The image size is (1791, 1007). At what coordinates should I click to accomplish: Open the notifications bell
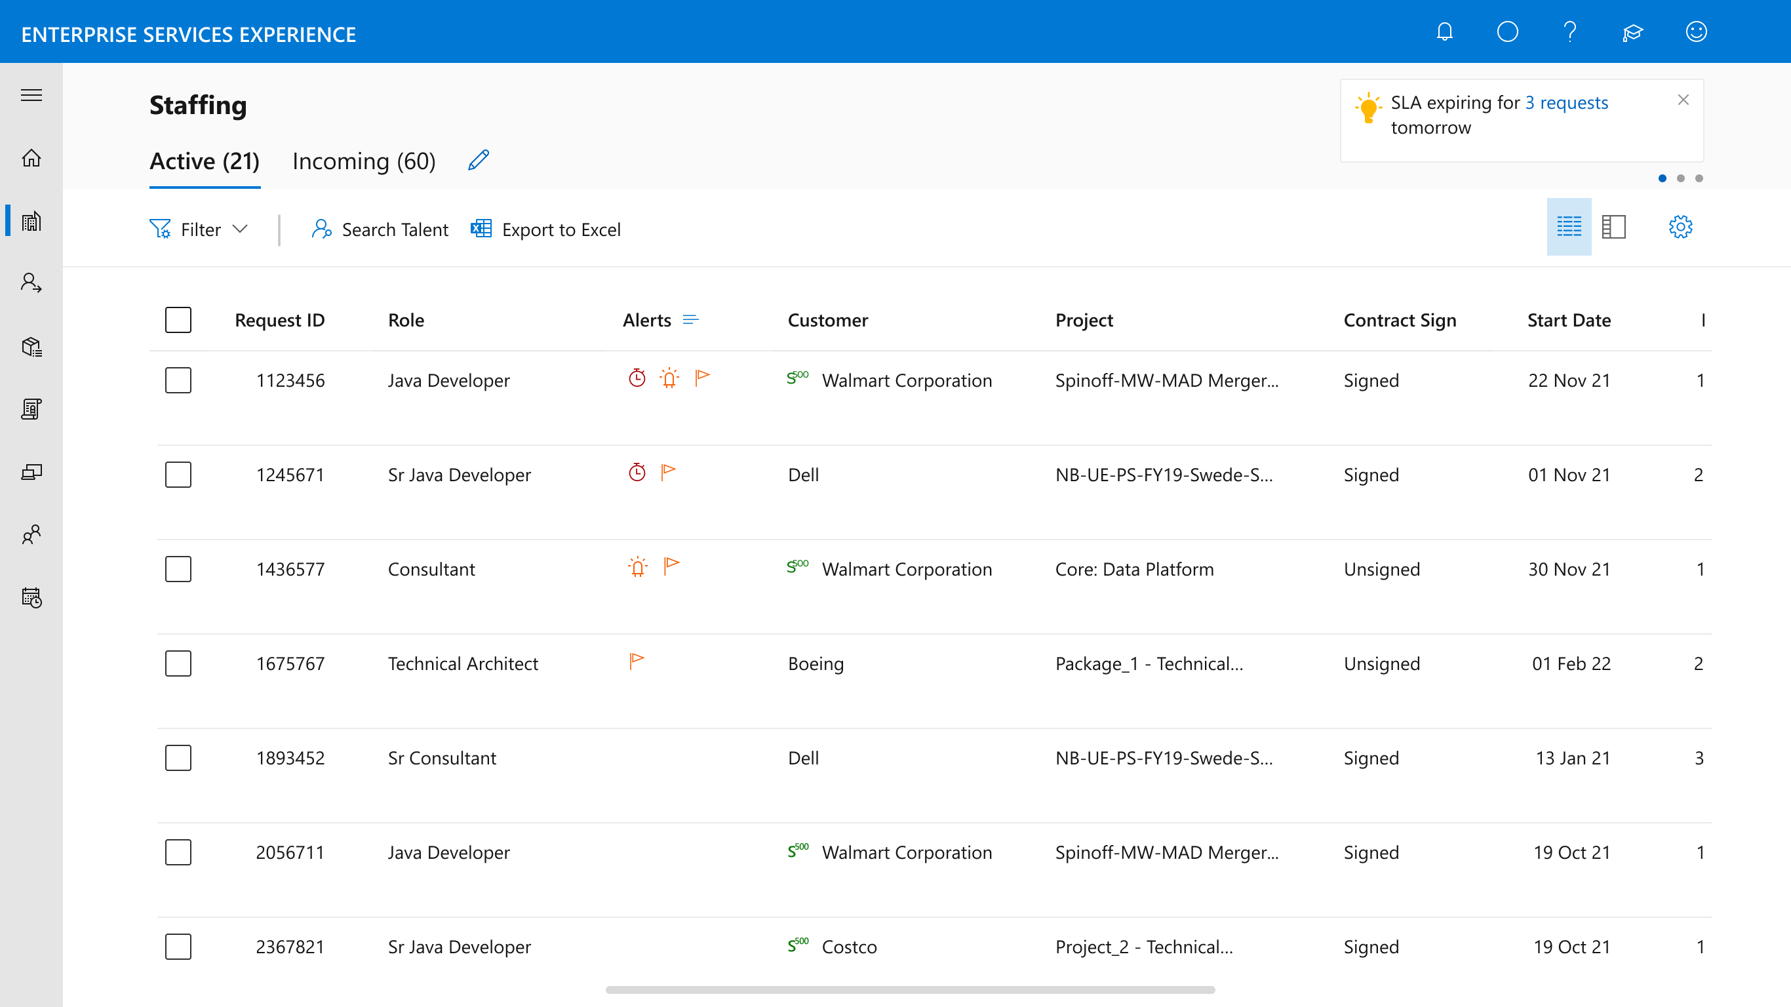(1445, 32)
